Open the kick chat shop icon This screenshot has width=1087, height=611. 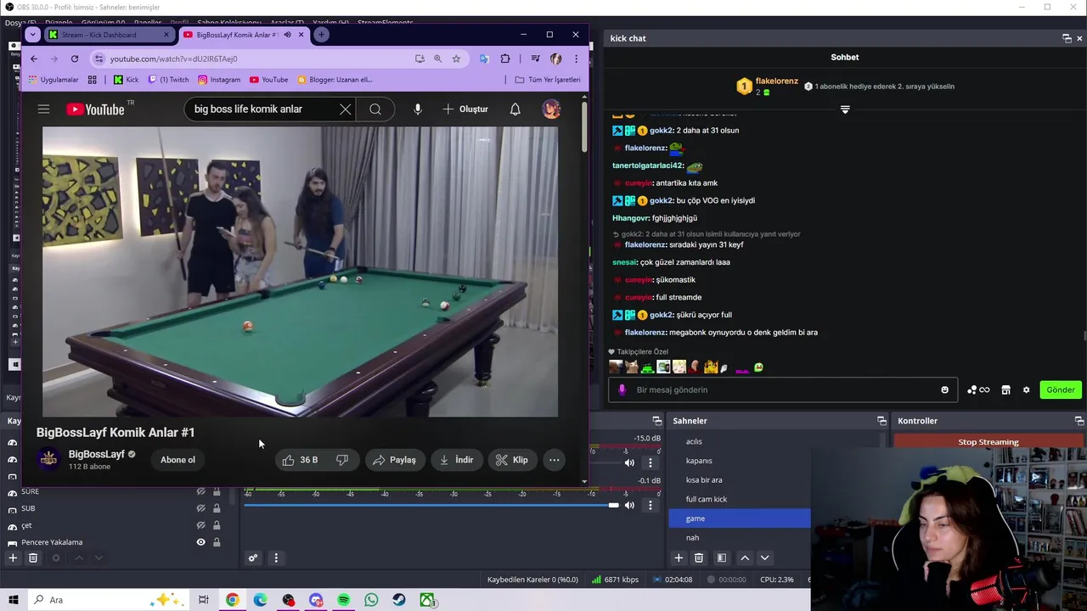tap(1005, 390)
